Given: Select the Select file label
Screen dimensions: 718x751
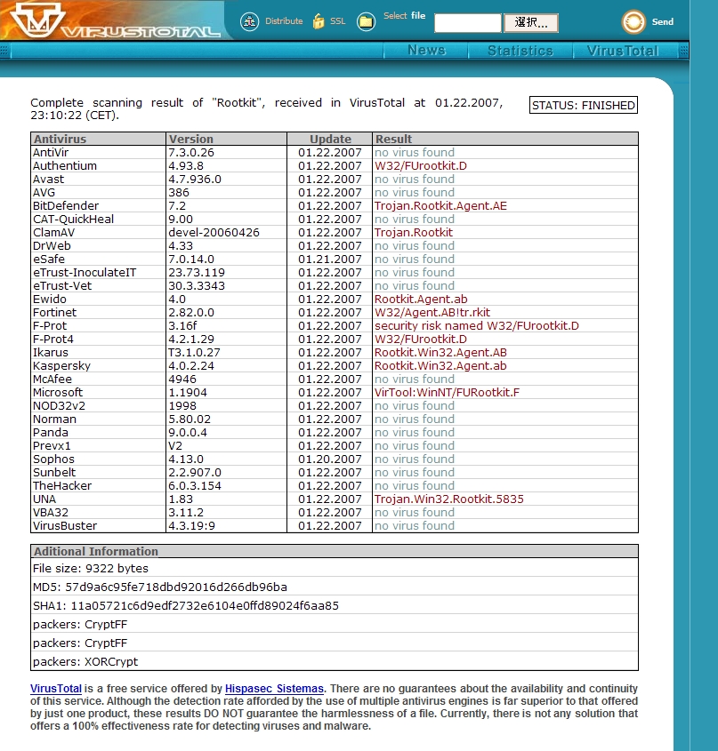Looking at the screenshot, I should (404, 16).
